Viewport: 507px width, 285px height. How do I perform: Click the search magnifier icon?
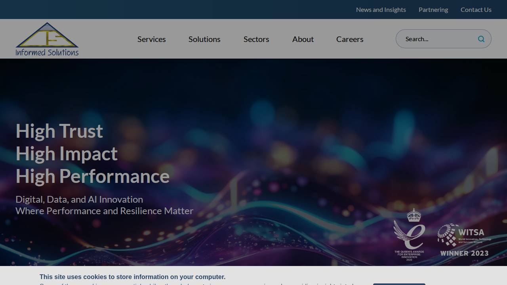(481, 39)
